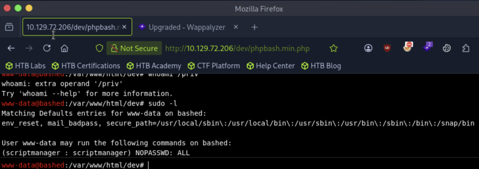Click 'Try whoami --help' message line
The width and height of the screenshot is (479, 169).
[x=87, y=94]
